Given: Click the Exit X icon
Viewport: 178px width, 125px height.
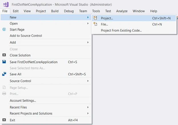Looking at the screenshot, I should (x=4, y=120).
